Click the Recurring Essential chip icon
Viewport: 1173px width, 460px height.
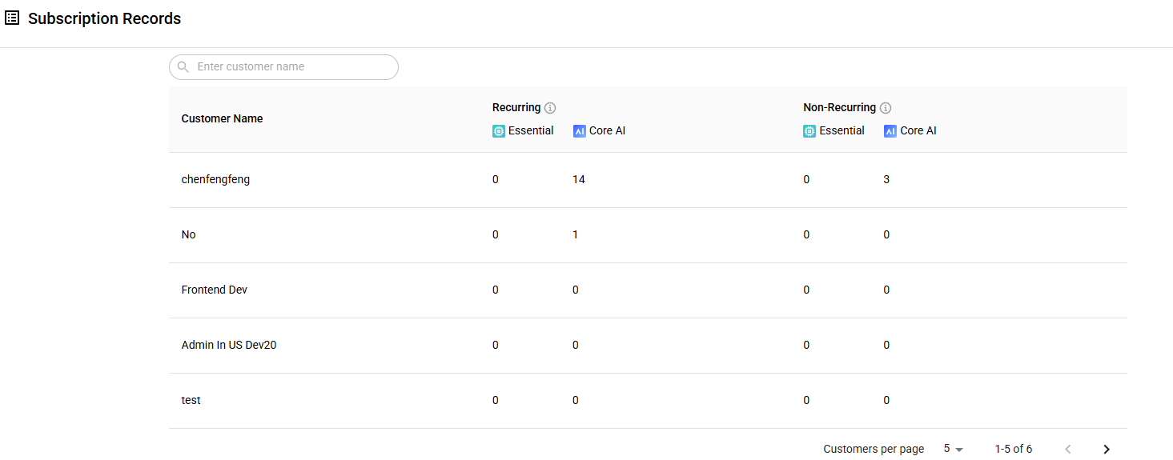click(499, 131)
